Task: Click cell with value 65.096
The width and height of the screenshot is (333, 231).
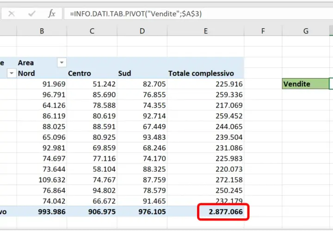Action: [42, 137]
